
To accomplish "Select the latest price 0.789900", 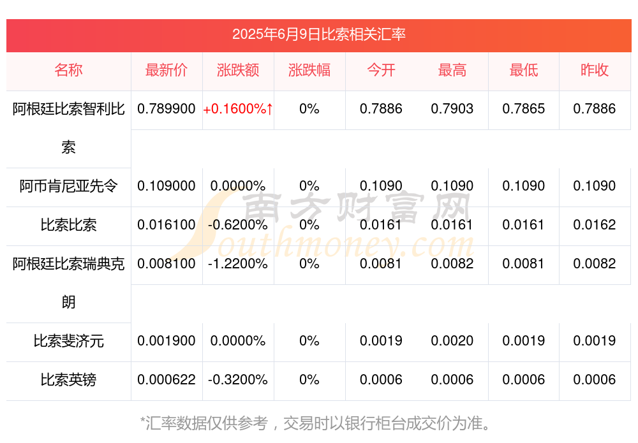I will click(x=166, y=109).
